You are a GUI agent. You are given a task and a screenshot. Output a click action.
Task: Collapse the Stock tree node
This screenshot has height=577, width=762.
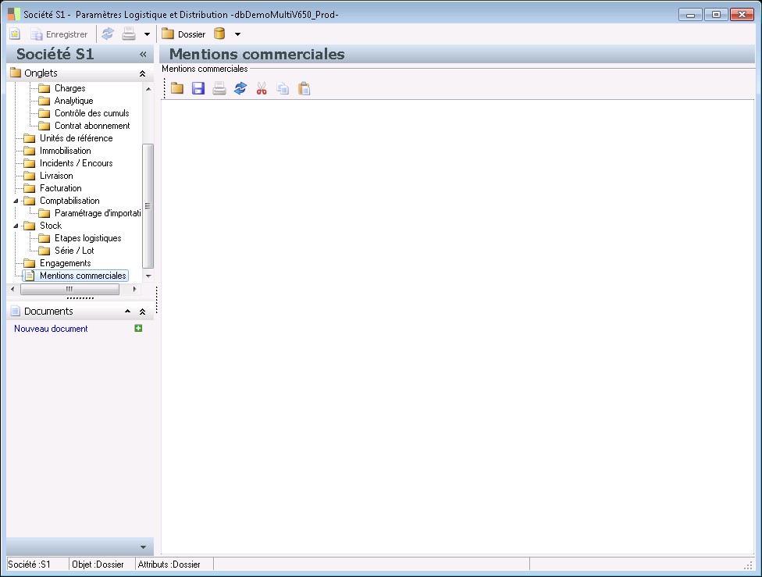(x=17, y=226)
